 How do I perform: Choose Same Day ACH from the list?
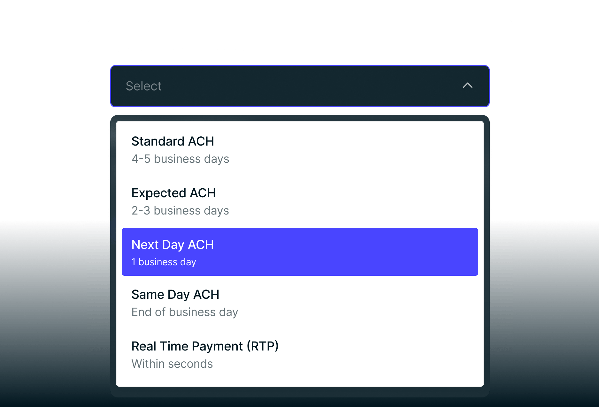pos(175,295)
